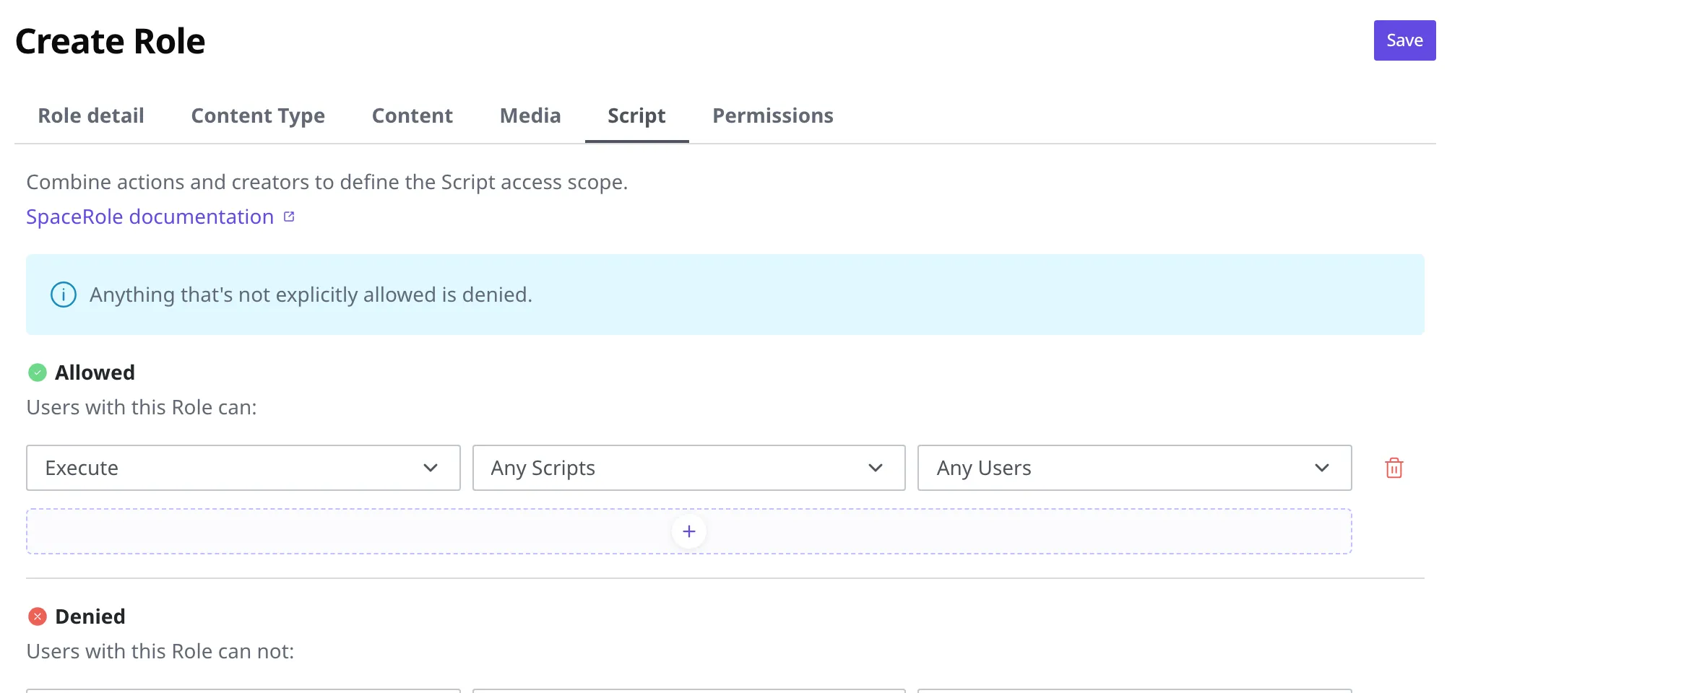
Task: Delete the Execute rule with trash icon
Action: point(1394,468)
